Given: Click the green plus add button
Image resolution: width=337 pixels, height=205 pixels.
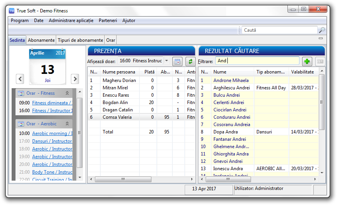Looking at the screenshot, I should point(307,61).
